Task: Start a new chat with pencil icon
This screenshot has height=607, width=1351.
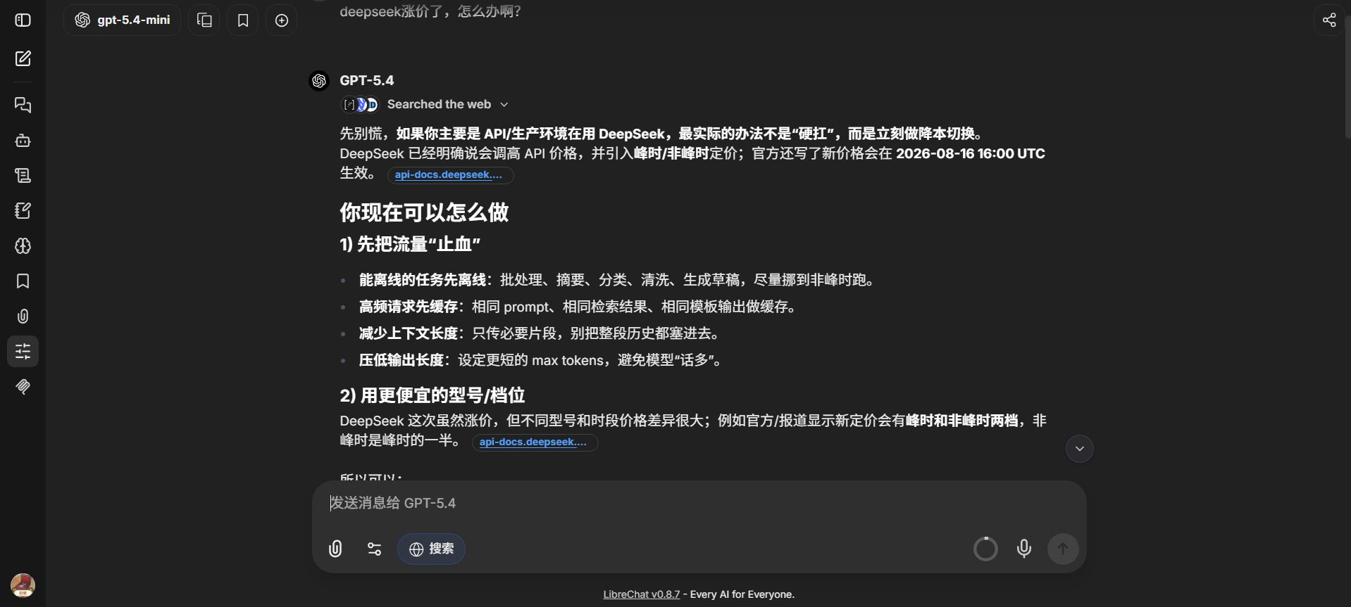Action: (23, 58)
